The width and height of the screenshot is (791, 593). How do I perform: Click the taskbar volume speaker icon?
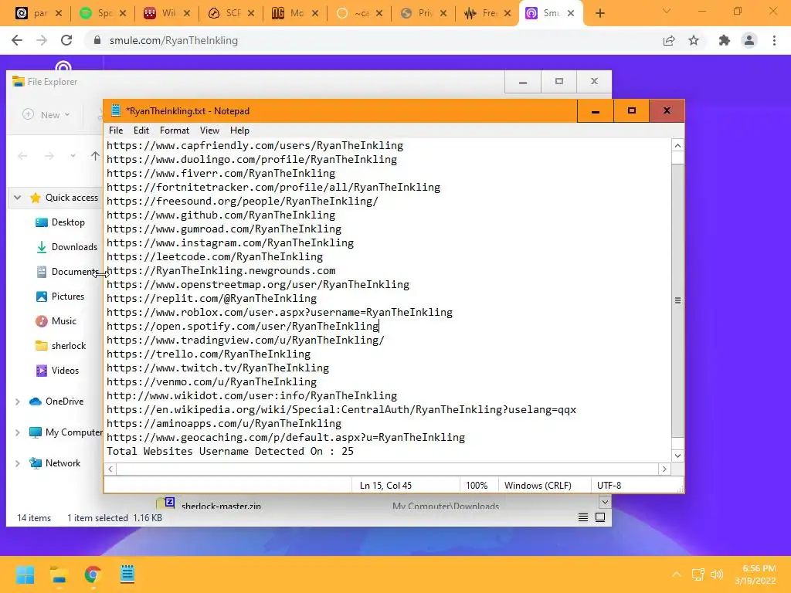click(717, 574)
